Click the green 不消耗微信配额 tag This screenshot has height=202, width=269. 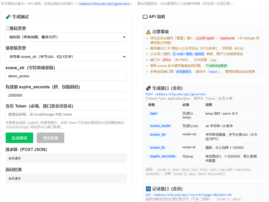(x=216, y=66)
